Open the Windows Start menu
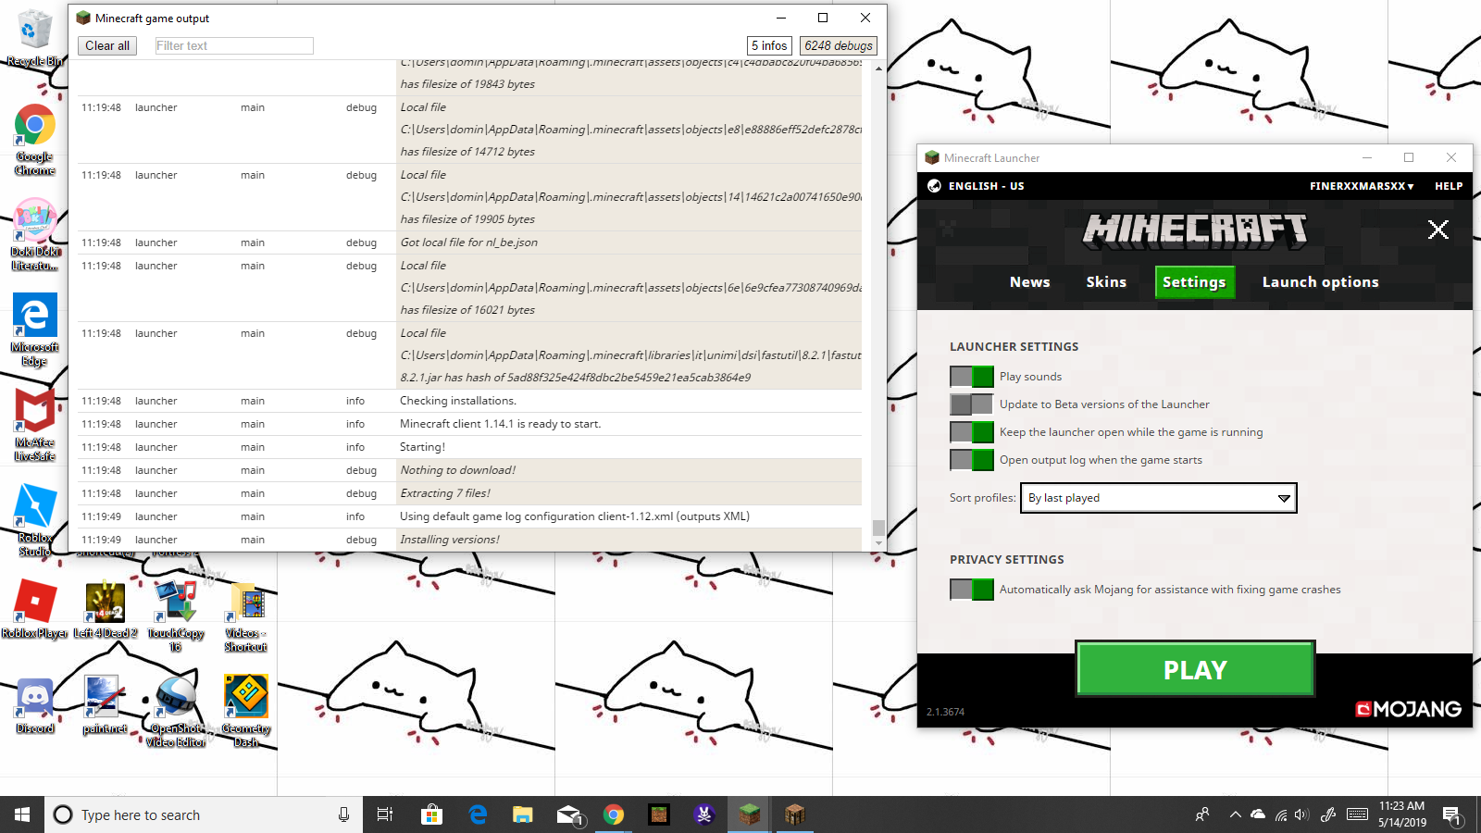This screenshot has height=833, width=1481. click(22, 814)
